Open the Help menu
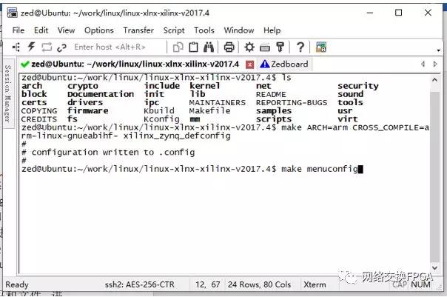 point(272,30)
